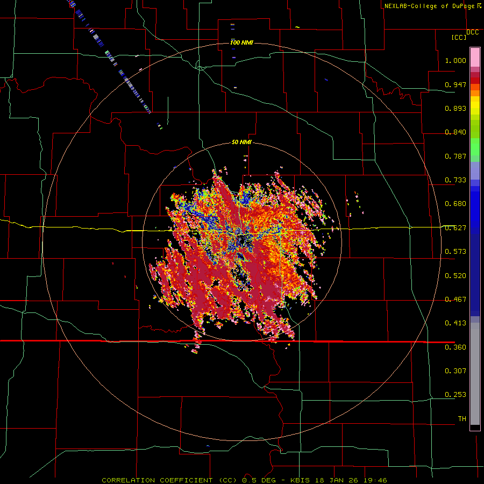Click the 100 NMI range ring label
The height and width of the screenshot is (484, 484).
point(241,42)
